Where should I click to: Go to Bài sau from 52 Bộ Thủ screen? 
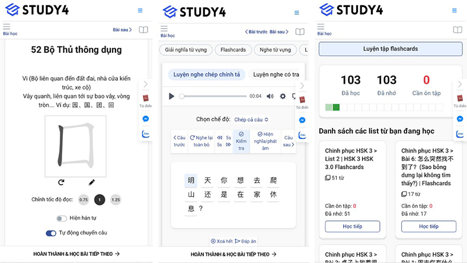pos(122,30)
